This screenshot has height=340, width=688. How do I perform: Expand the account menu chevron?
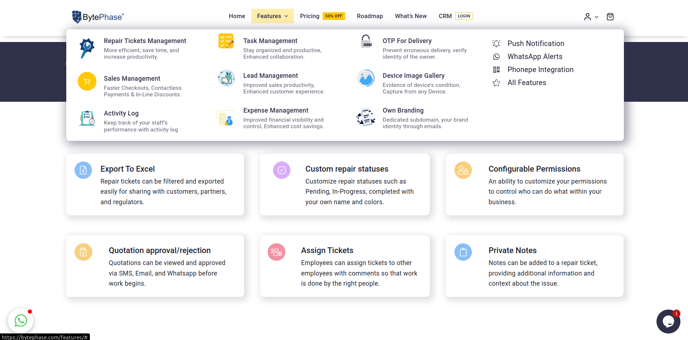pos(596,17)
